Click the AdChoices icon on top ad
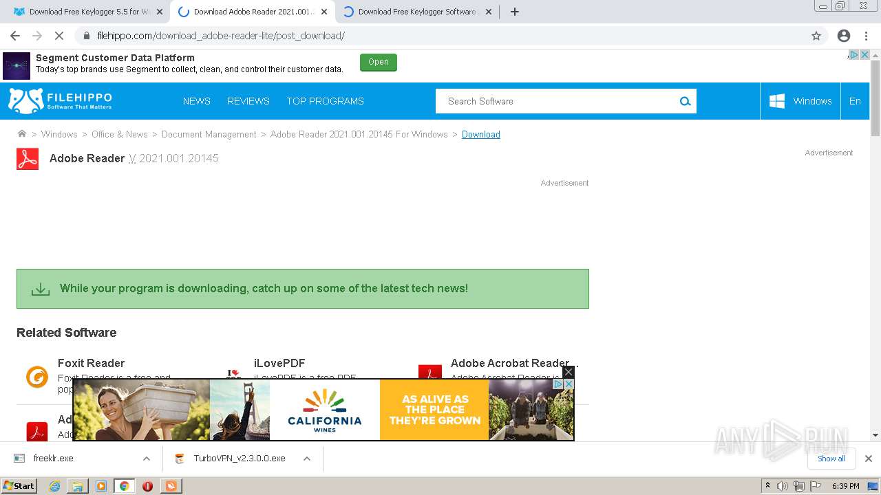The width and height of the screenshot is (881, 495). [853, 54]
